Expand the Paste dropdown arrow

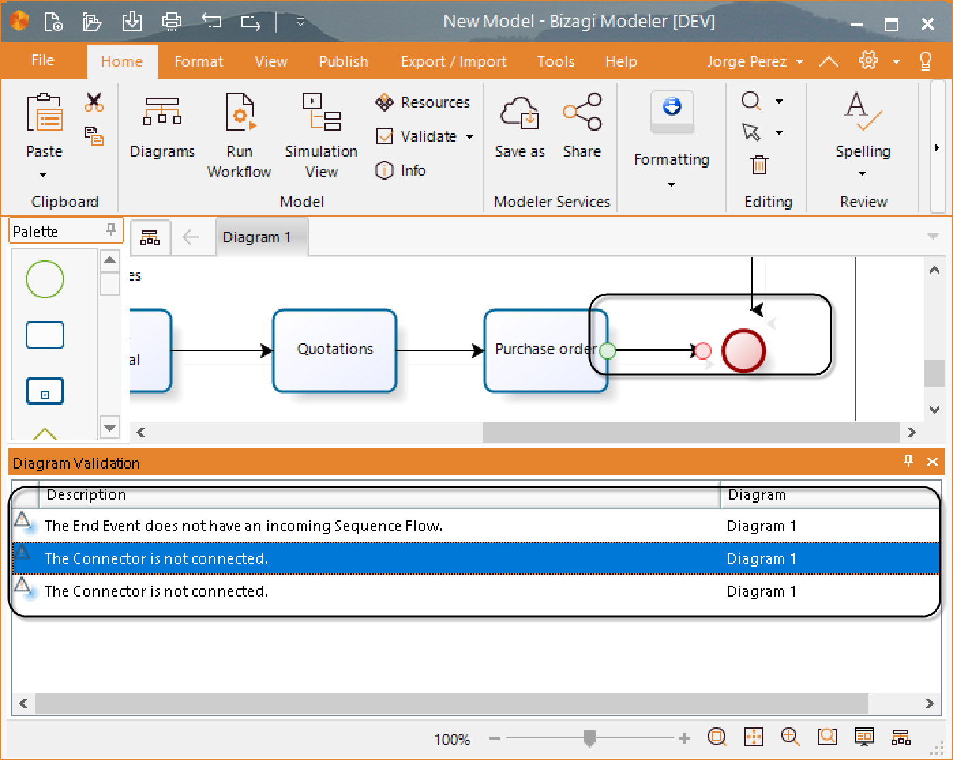(x=43, y=175)
